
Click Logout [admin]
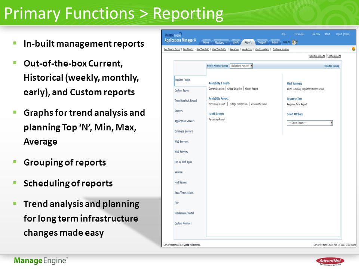click(x=343, y=34)
